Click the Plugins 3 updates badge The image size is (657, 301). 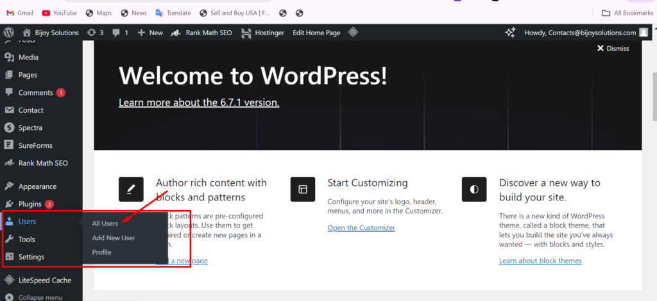49,204
